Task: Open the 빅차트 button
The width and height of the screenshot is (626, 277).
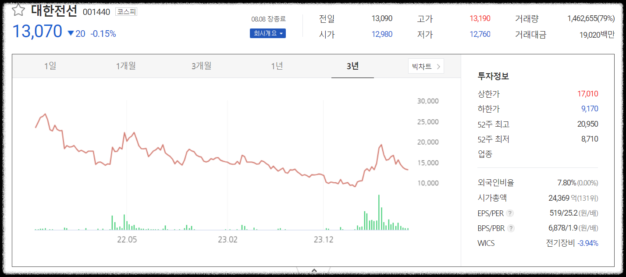Action: 426,66
